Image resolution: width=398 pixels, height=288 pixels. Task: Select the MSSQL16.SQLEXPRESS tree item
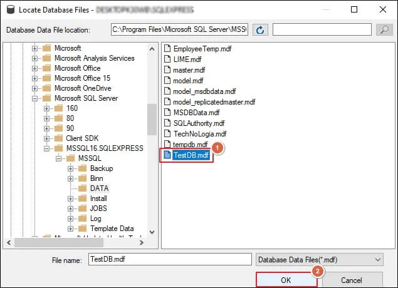[x=105, y=148]
